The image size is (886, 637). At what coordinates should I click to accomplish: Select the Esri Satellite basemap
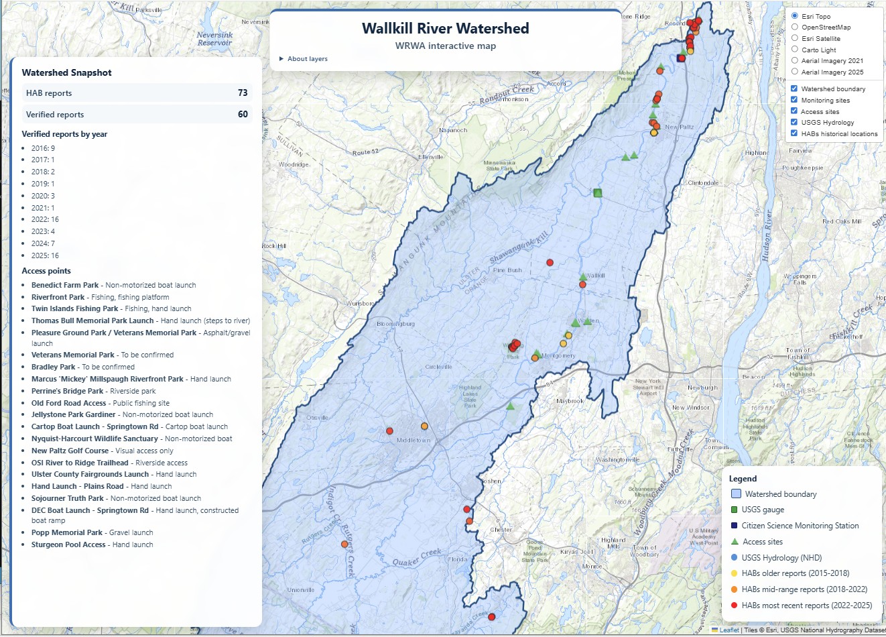tap(795, 38)
